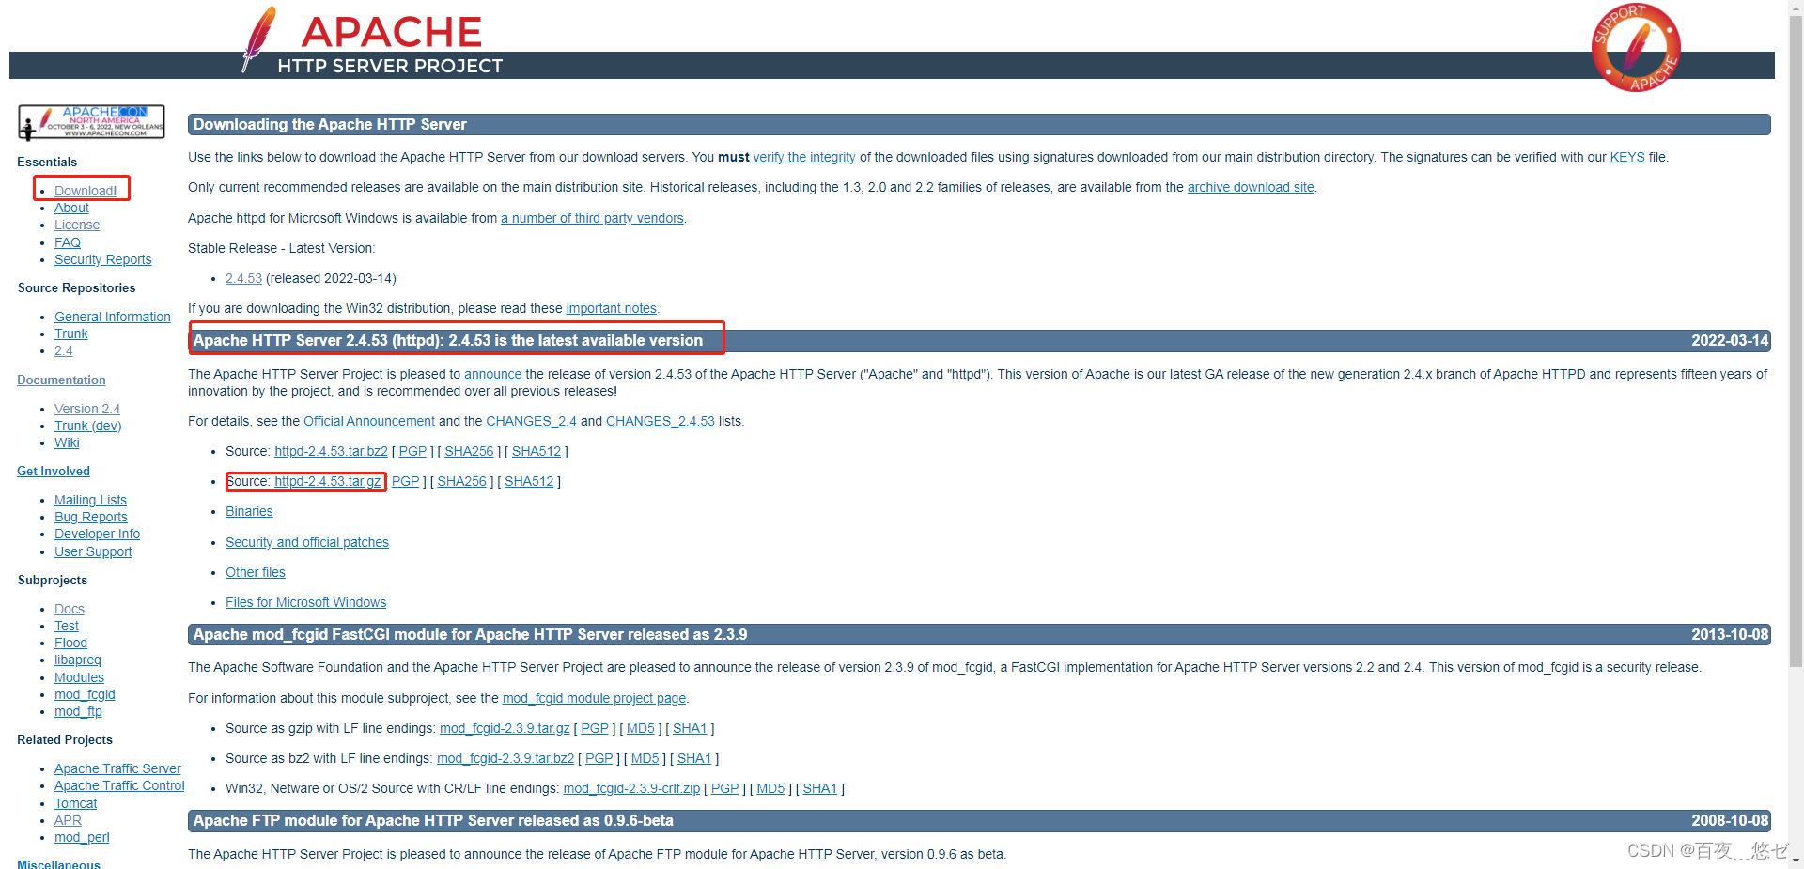Open the mod_perl related project

pos(82,837)
